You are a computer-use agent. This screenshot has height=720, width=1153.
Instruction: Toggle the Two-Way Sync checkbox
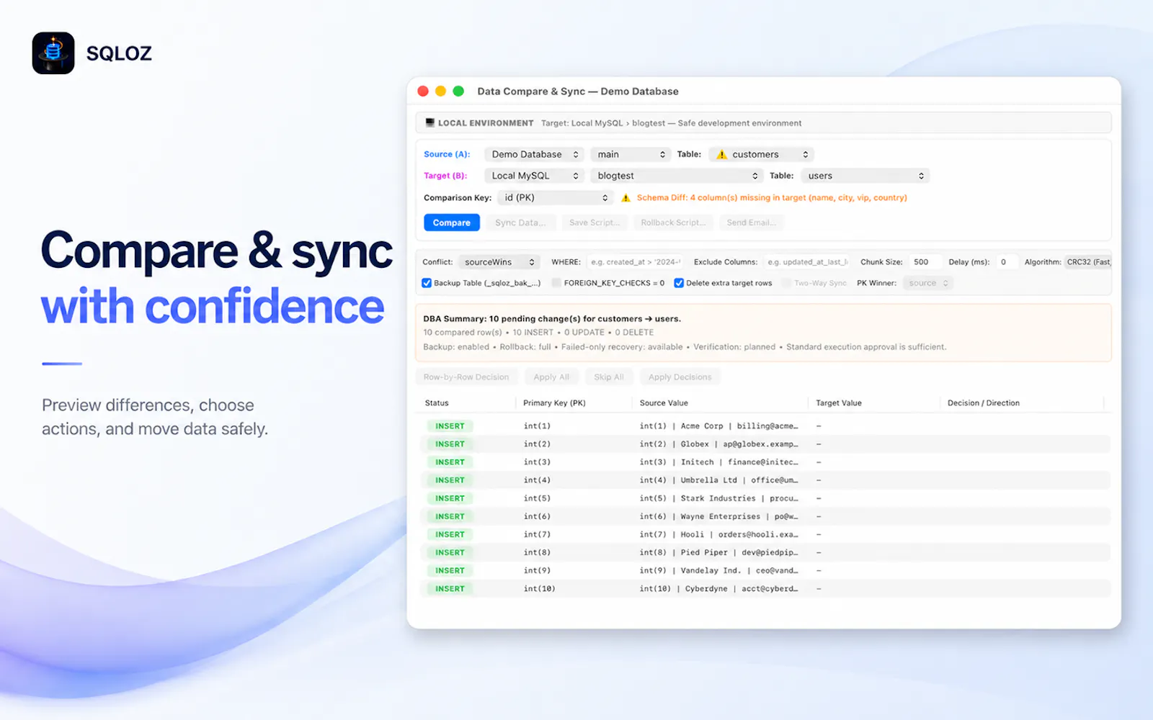pyautogui.click(x=786, y=283)
